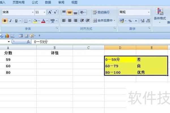
Task: Click 自动换行 wrap text button
Action: (x=101, y=12)
